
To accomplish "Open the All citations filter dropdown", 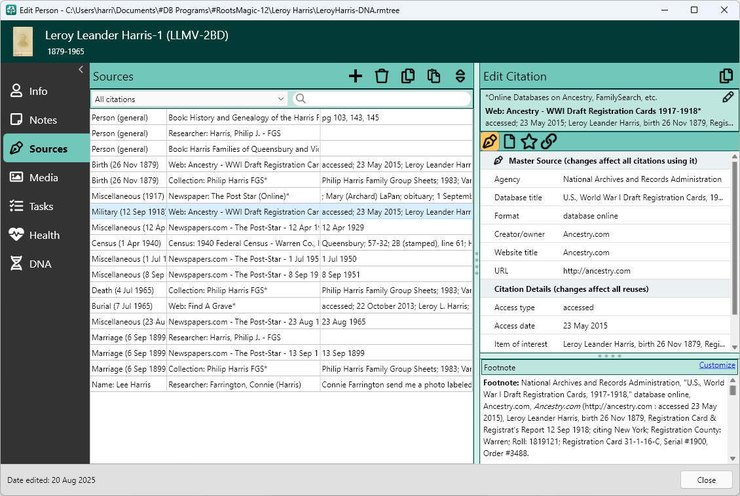I will coord(189,99).
